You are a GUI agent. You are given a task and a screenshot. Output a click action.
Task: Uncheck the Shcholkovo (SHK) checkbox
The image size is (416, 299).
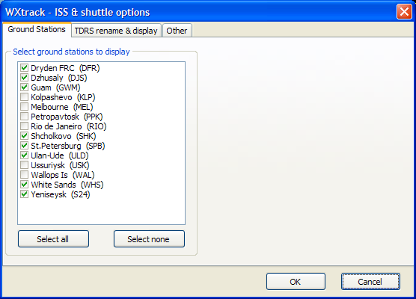(24, 136)
